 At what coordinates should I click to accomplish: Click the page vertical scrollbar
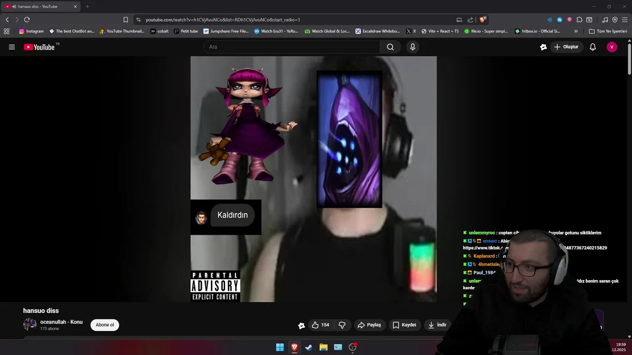pyautogui.click(x=630, y=59)
